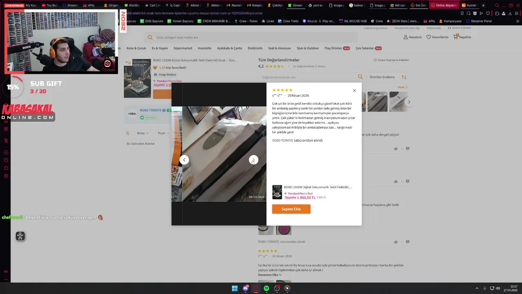Click the search magnifier in the Trendyol search bar
The width and height of the screenshot is (522, 294).
click(150, 38)
